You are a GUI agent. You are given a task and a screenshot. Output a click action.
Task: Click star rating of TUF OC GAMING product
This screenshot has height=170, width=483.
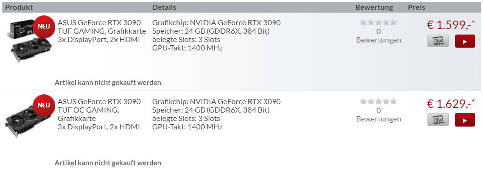(378, 101)
